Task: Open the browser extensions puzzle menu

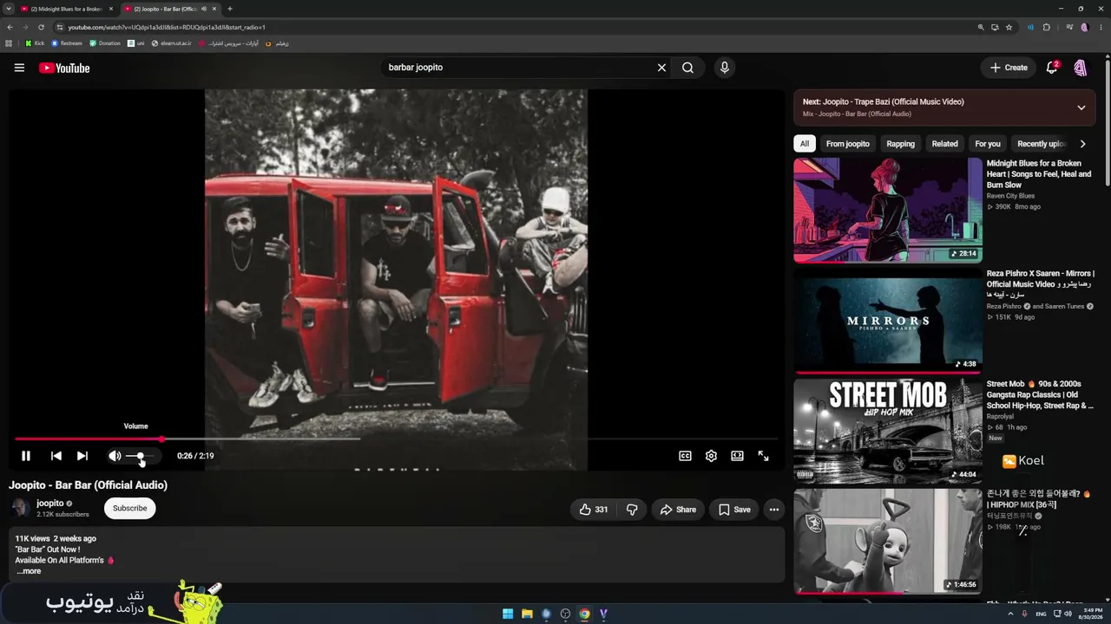Action: [x=1047, y=27]
